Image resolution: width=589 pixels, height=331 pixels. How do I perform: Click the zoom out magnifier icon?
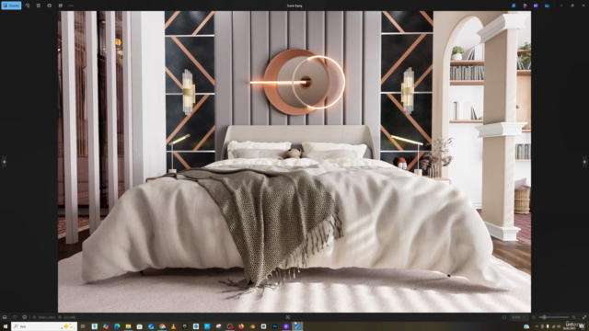[534, 317]
